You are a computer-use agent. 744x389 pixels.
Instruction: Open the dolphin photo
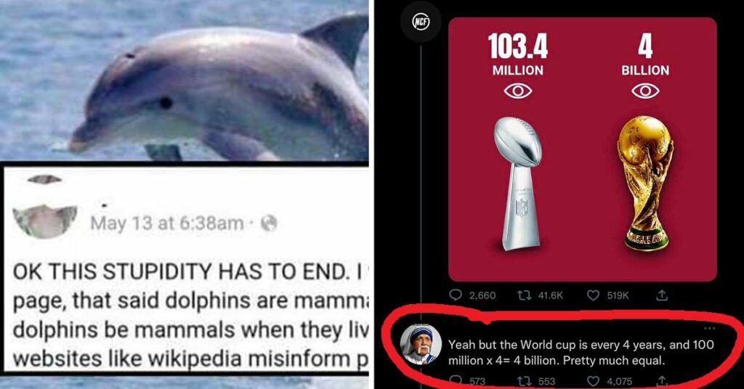point(184,80)
